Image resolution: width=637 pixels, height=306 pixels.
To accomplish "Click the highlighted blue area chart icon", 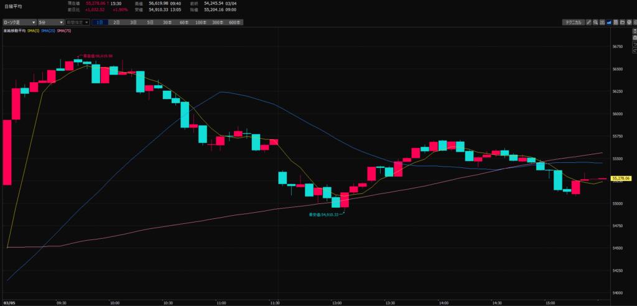I will coord(609,22).
